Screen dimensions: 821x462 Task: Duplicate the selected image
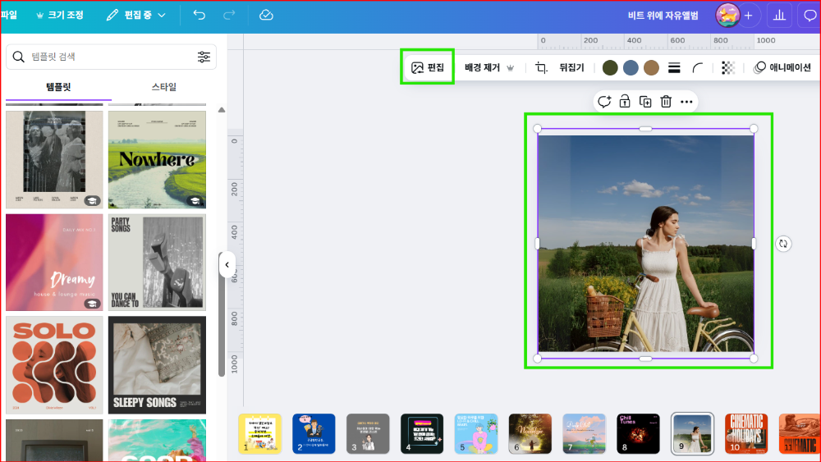click(645, 102)
